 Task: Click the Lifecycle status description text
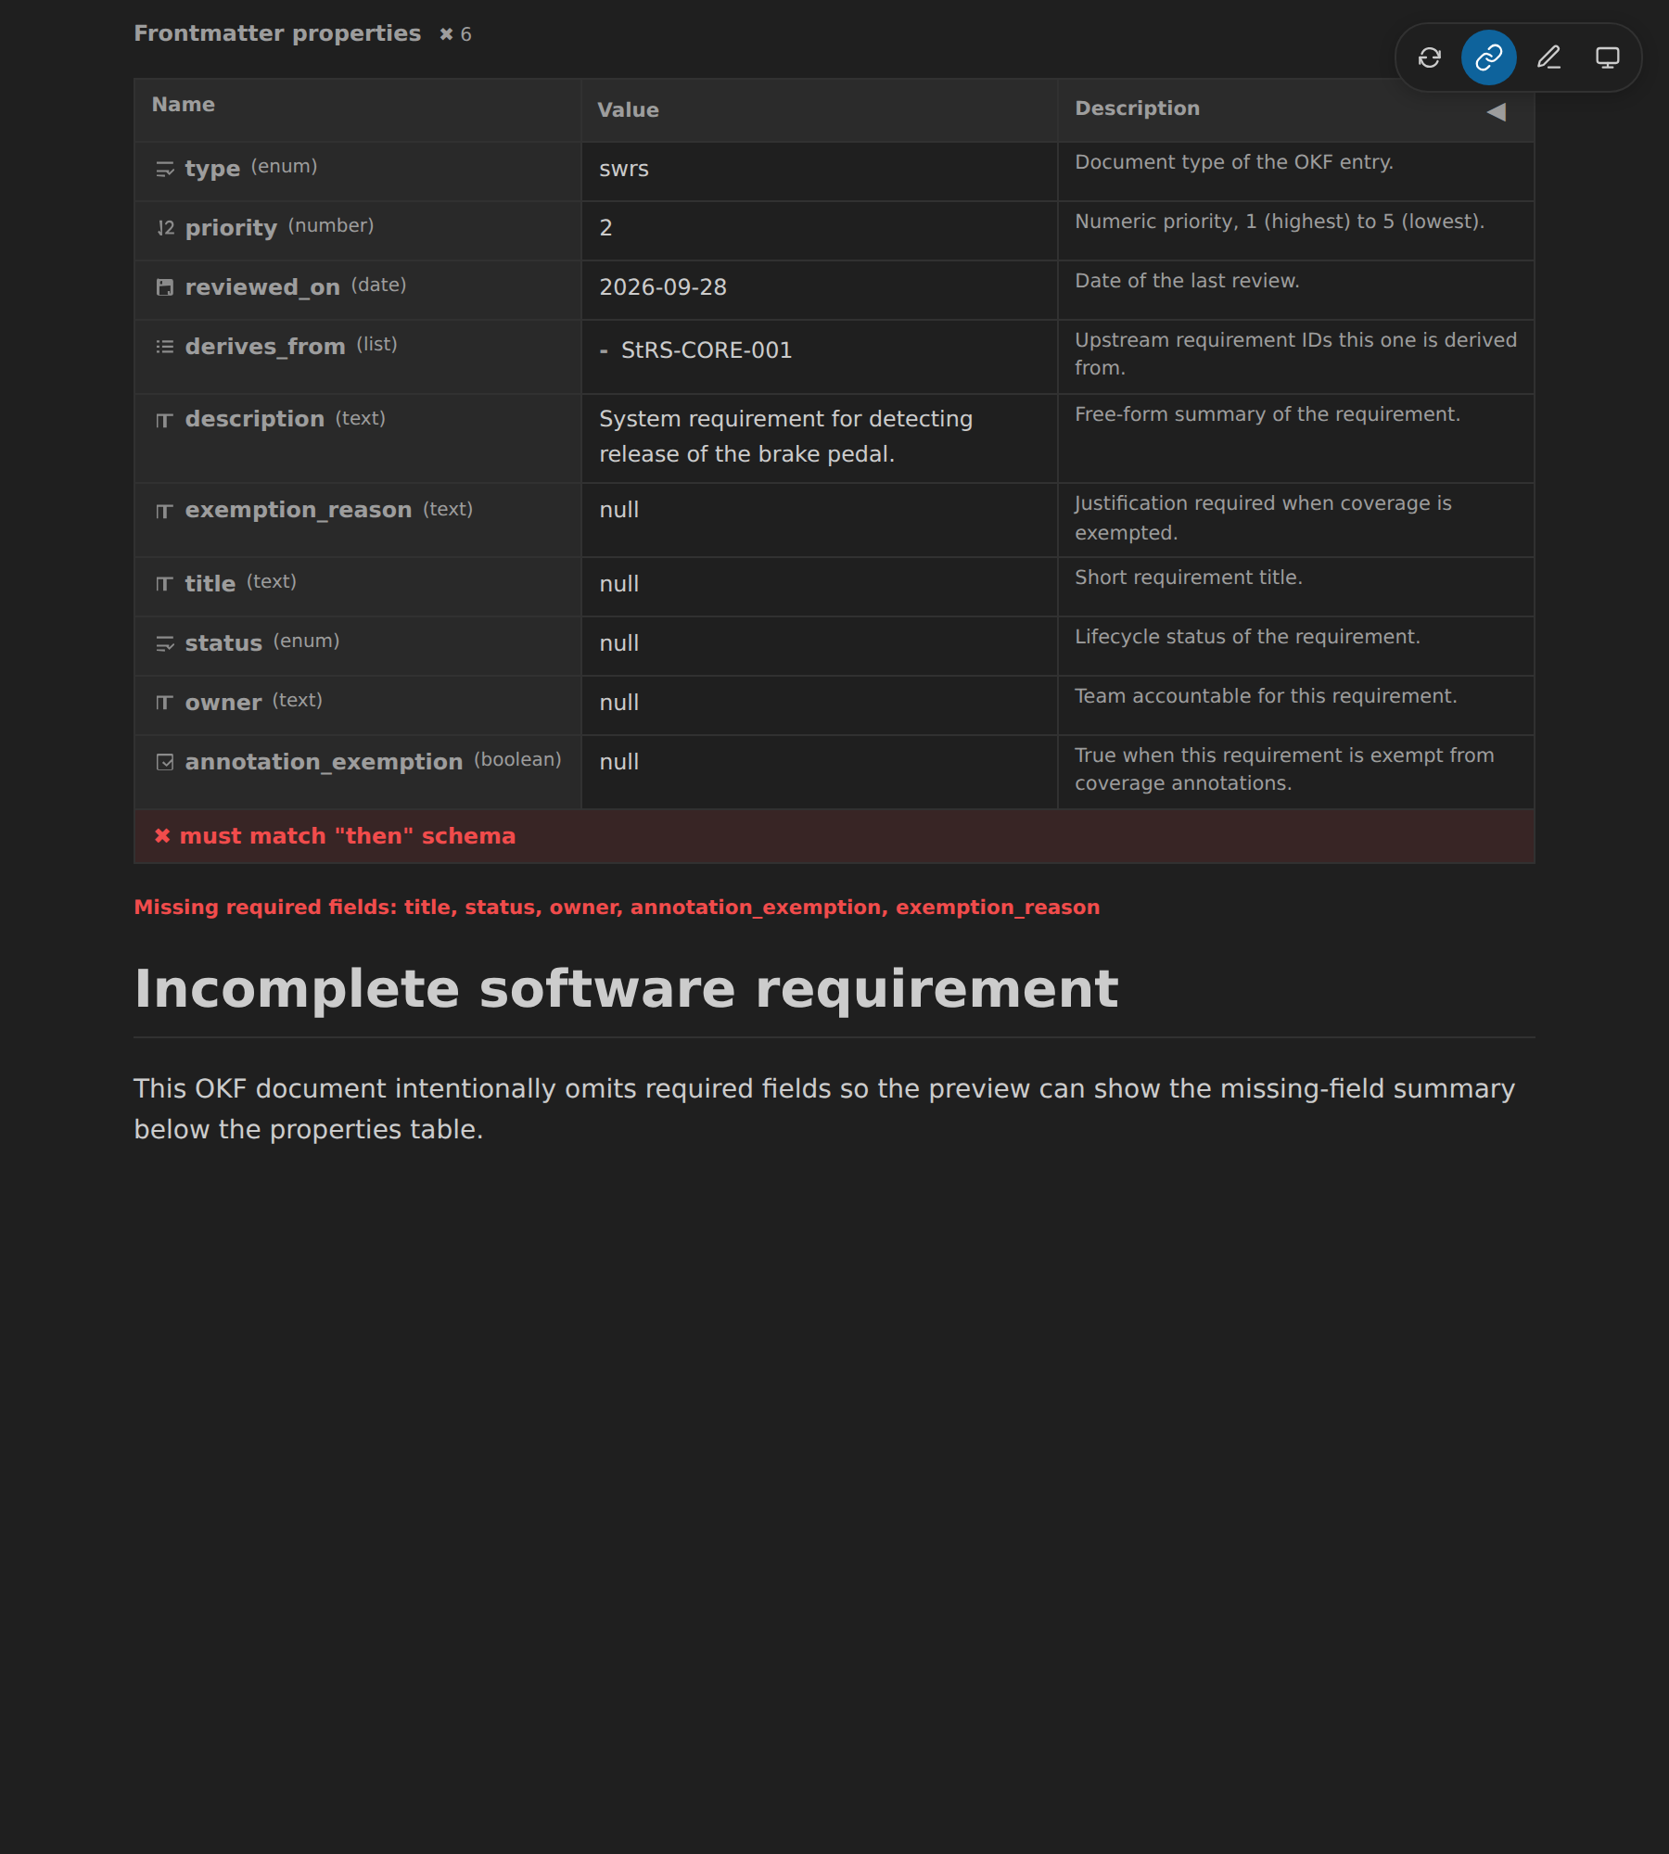coord(1247,637)
